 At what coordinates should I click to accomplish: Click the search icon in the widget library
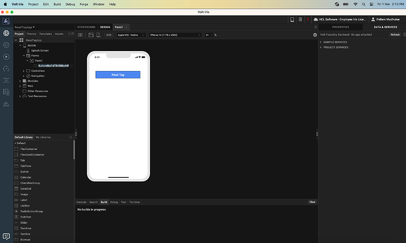[x=71, y=137]
